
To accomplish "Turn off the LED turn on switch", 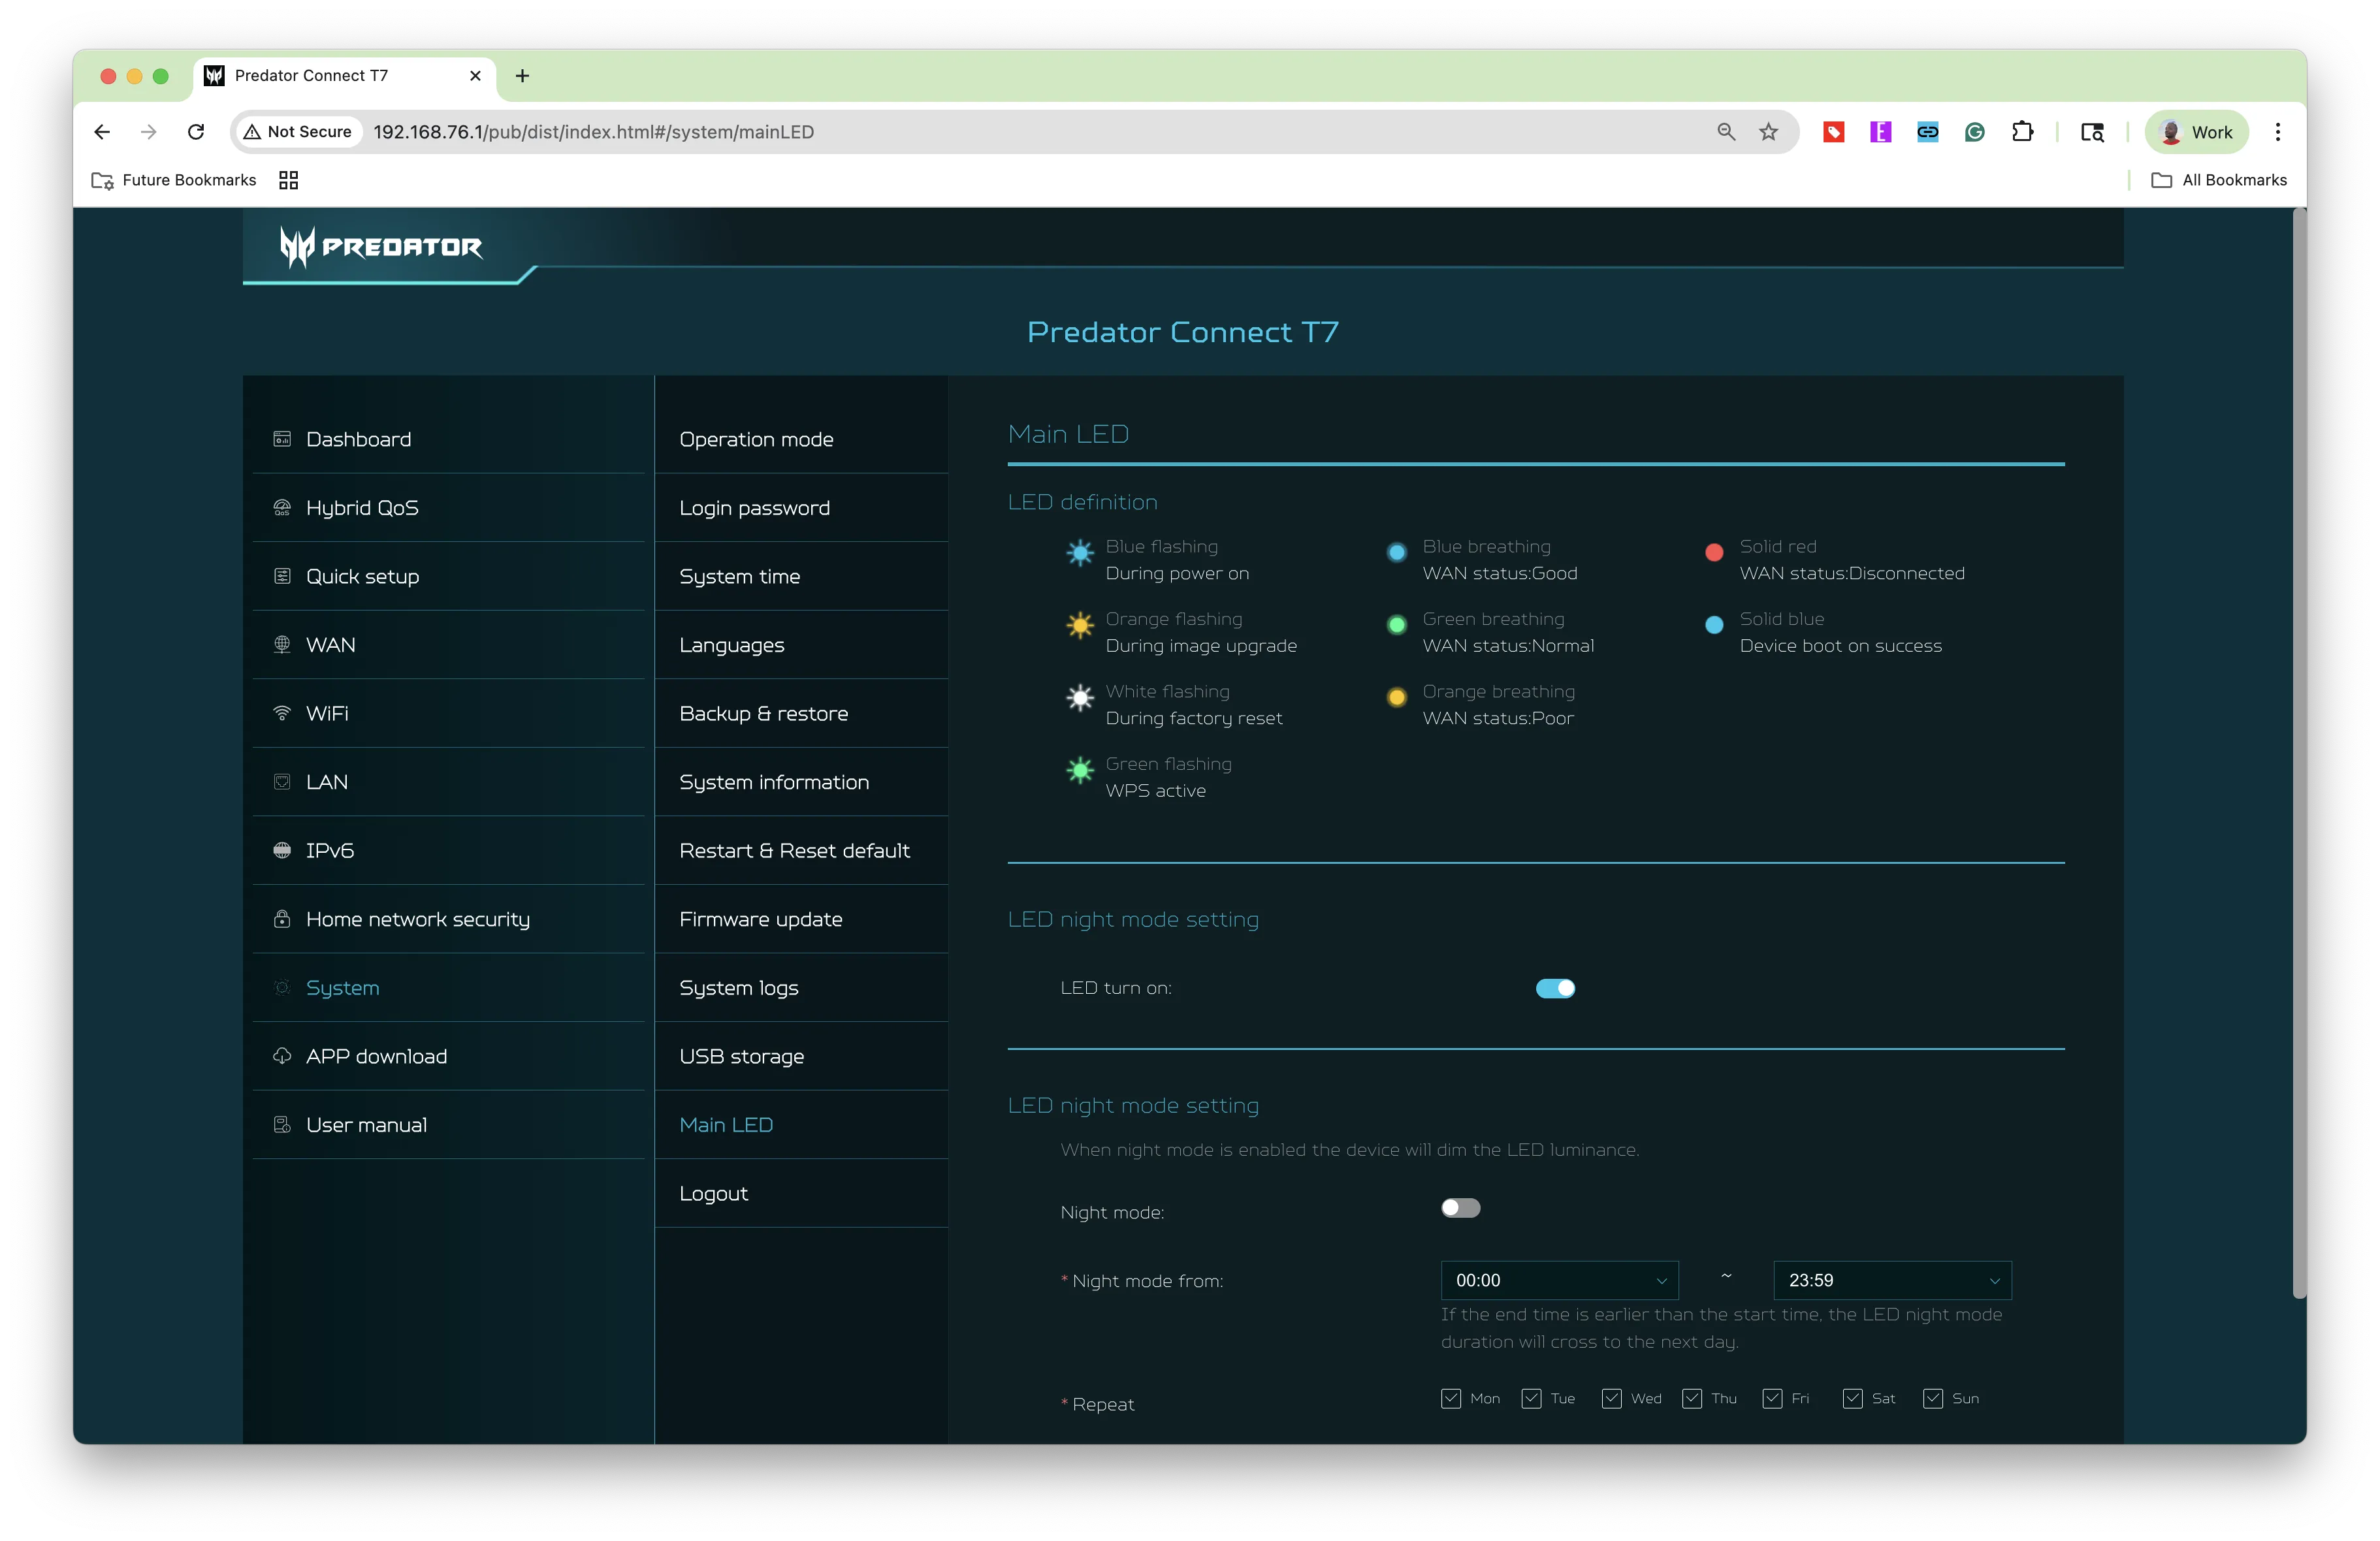I will pyautogui.click(x=1555, y=988).
